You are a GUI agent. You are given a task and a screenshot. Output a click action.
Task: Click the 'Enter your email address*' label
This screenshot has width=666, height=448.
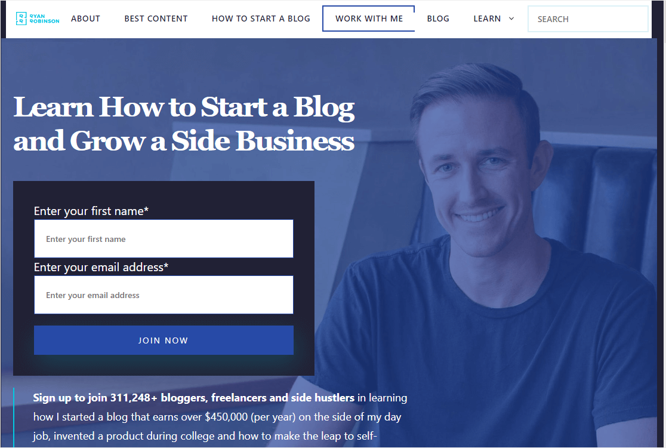[x=101, y=268]
